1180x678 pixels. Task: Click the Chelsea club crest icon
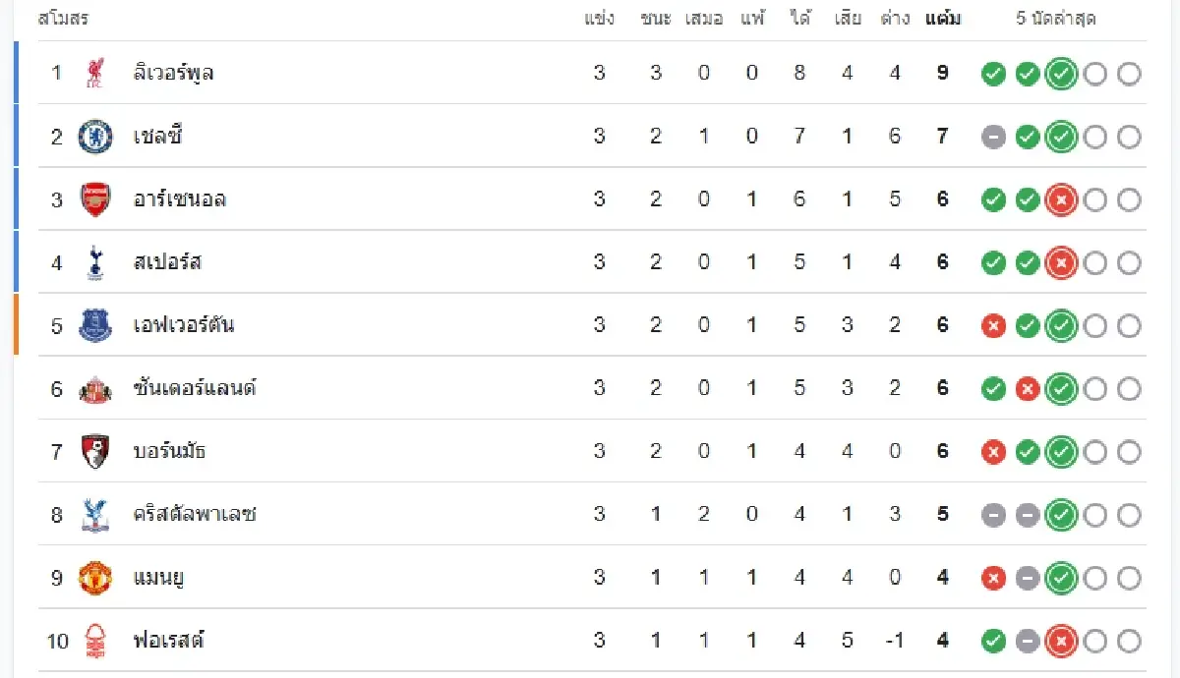click(95, 137)
